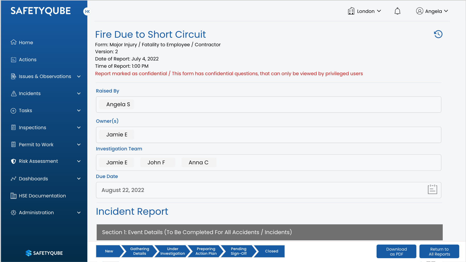Open the report history clock icon

(x=438, y=34)
